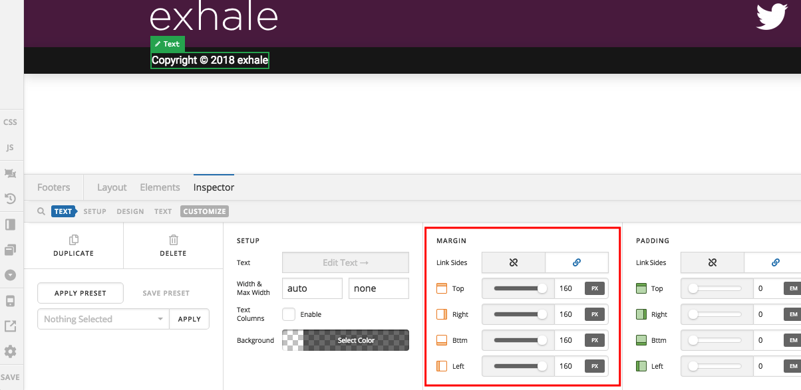Viewport: 801px width, 390px height.
Task: Click the search magnifier in the breadcrumb bar
Action: point(41,211)
